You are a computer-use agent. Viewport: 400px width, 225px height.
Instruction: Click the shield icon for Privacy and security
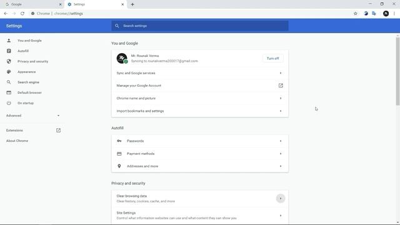coord(9,61)
